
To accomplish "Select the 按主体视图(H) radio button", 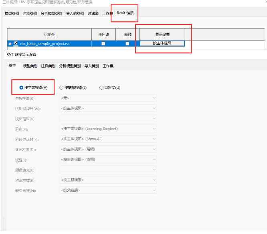I will [x=22, y=88].
